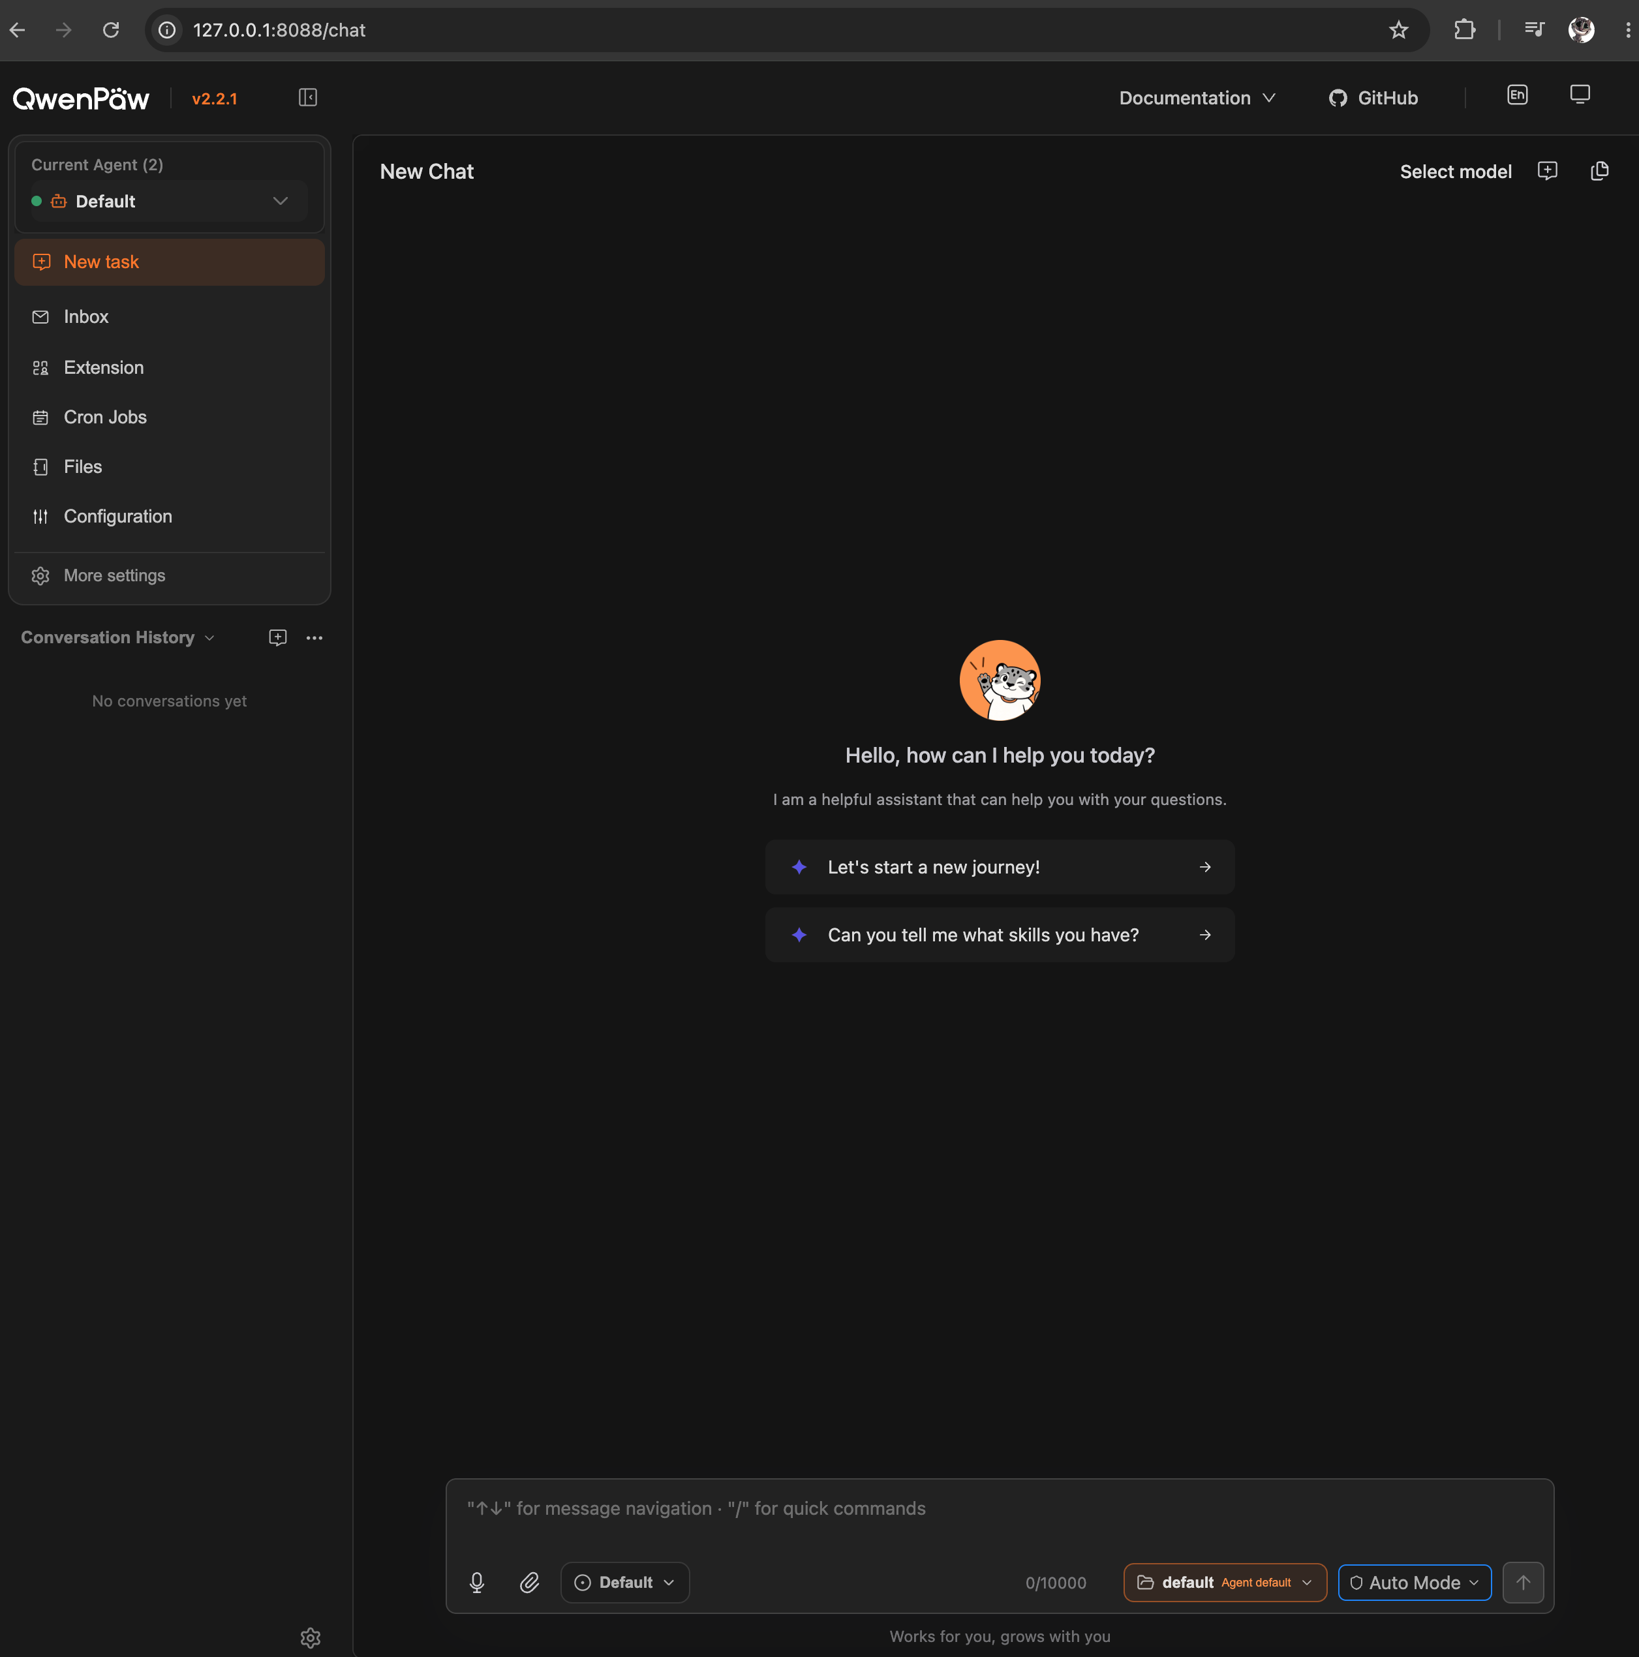
Task: Open Chrome three-dot menu
Action: 1627,30
